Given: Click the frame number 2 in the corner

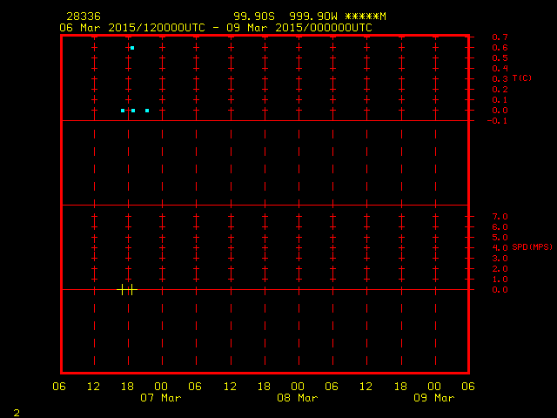Looking at the screenshot, I should tap(17, 413).
